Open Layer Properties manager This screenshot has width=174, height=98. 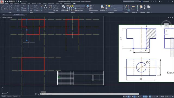[x=63, y=8]
